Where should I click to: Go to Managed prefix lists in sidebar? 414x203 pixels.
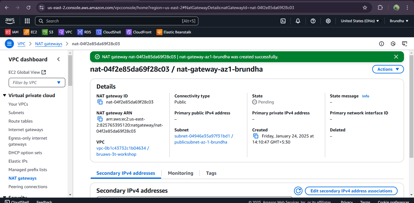point(28,170)
